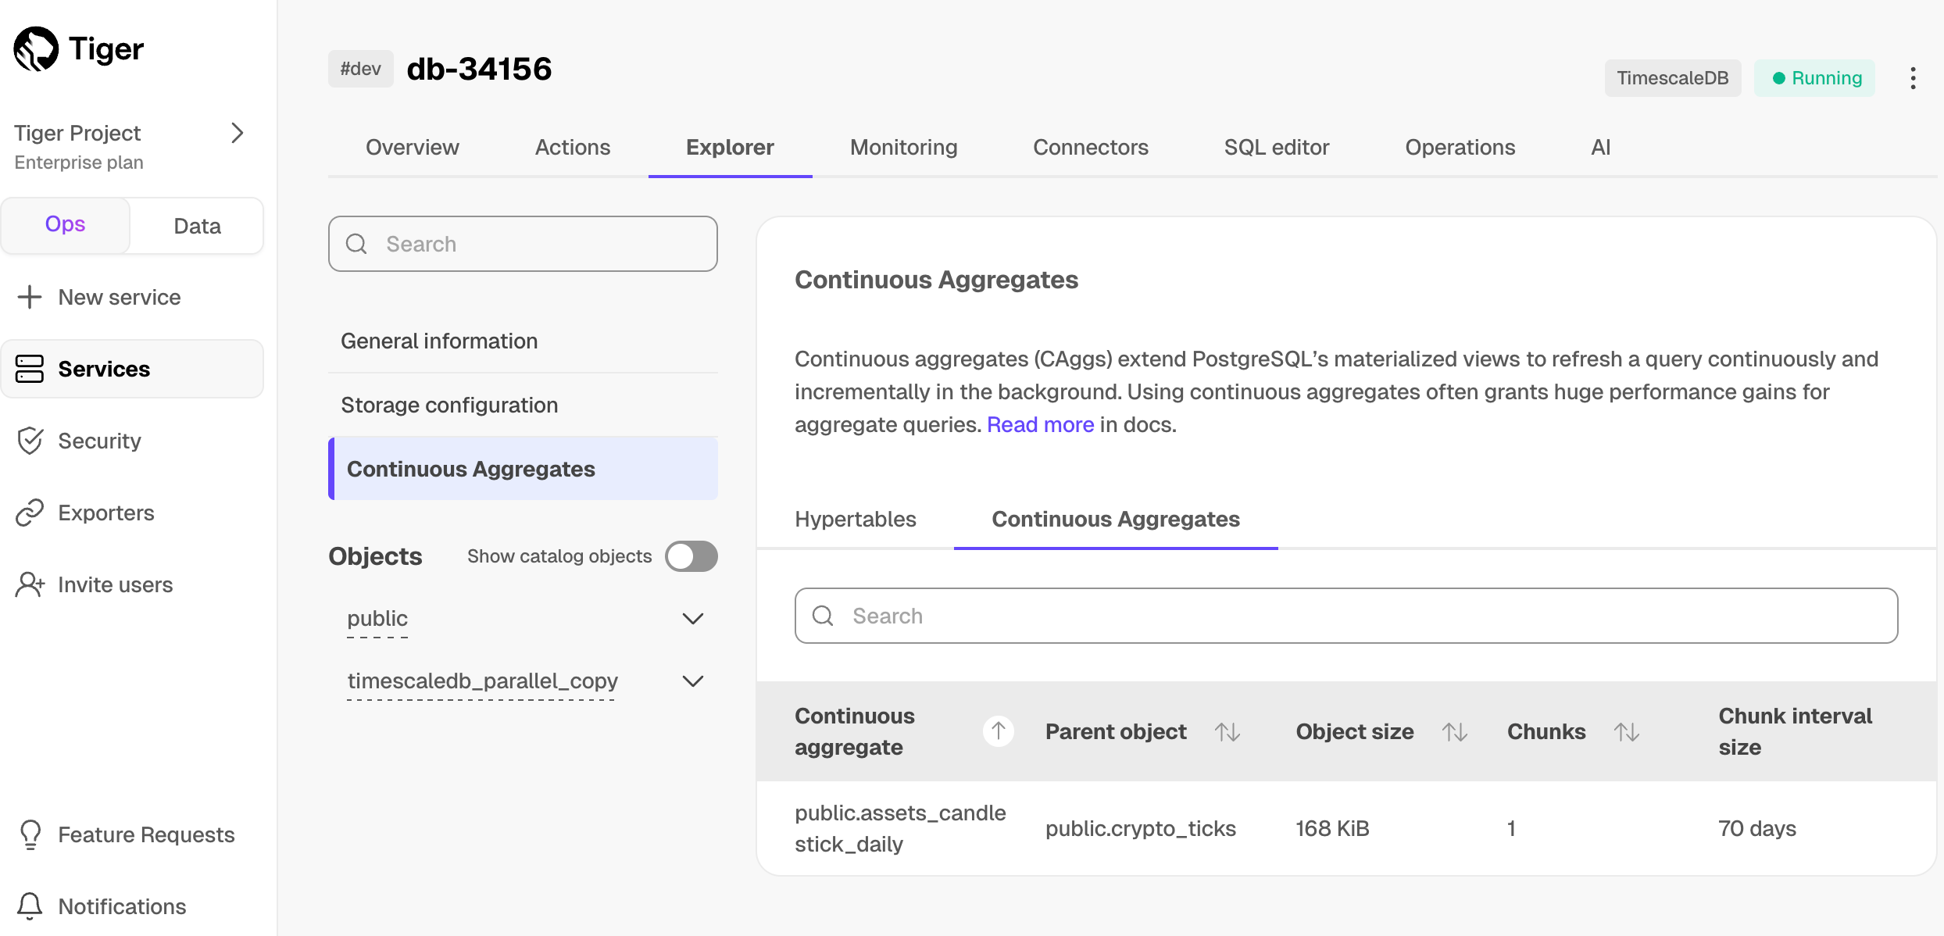
Task: Open the Hypertables tab
Action: pyautogui.click(x=855, y=520)
